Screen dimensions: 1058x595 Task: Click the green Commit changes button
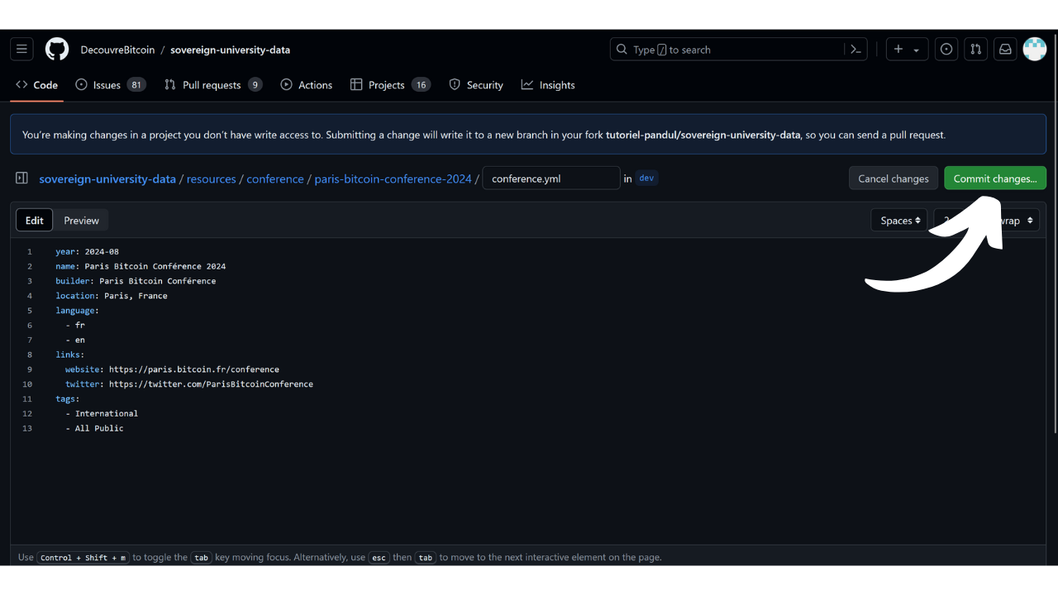995,178
